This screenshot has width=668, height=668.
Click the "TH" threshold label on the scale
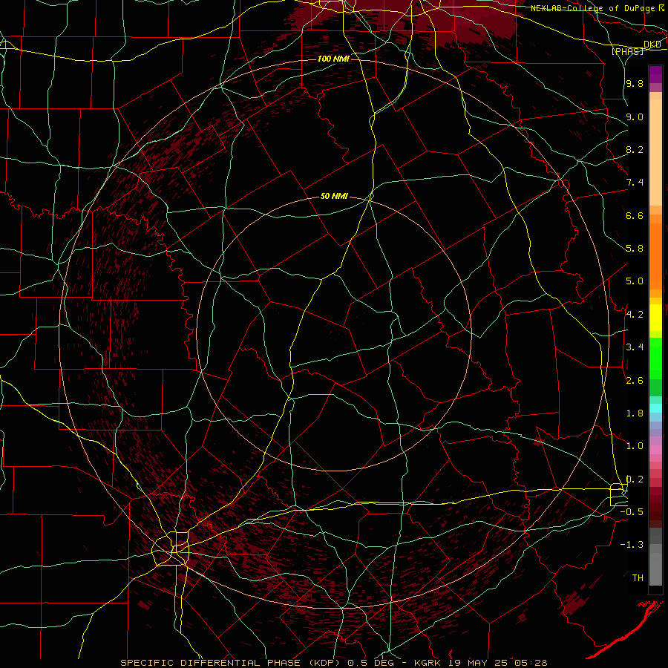point(638,577)
